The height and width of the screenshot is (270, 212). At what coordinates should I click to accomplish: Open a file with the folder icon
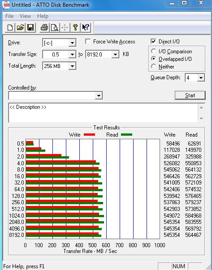pyautogui.click(x=20, y=28)
